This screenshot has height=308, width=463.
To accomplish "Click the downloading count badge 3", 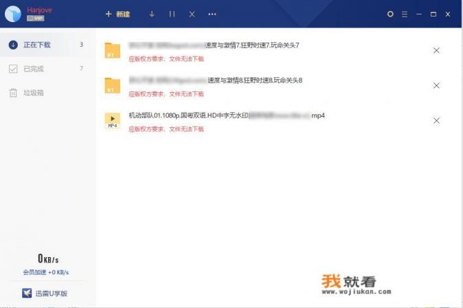I will pyautogui.click(x=81, y=44).
